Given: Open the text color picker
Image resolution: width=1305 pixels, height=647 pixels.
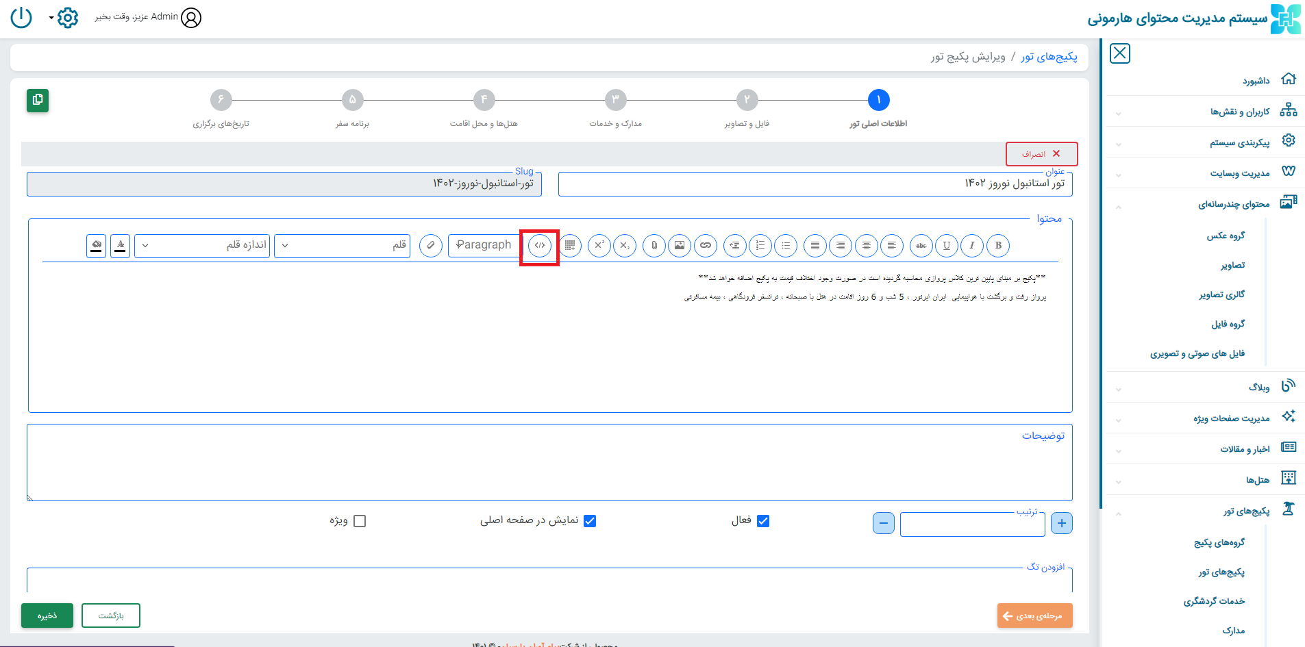Looking at the screenshot, I should 120,245.
